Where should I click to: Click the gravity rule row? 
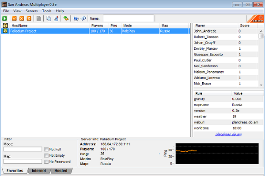pos(228,99)
